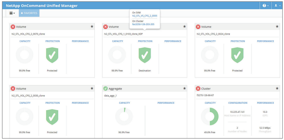
Task: Click Protected label on N2_STL_VOL_CFG_2_0024_clone card
Action: [x=237, y=71]
